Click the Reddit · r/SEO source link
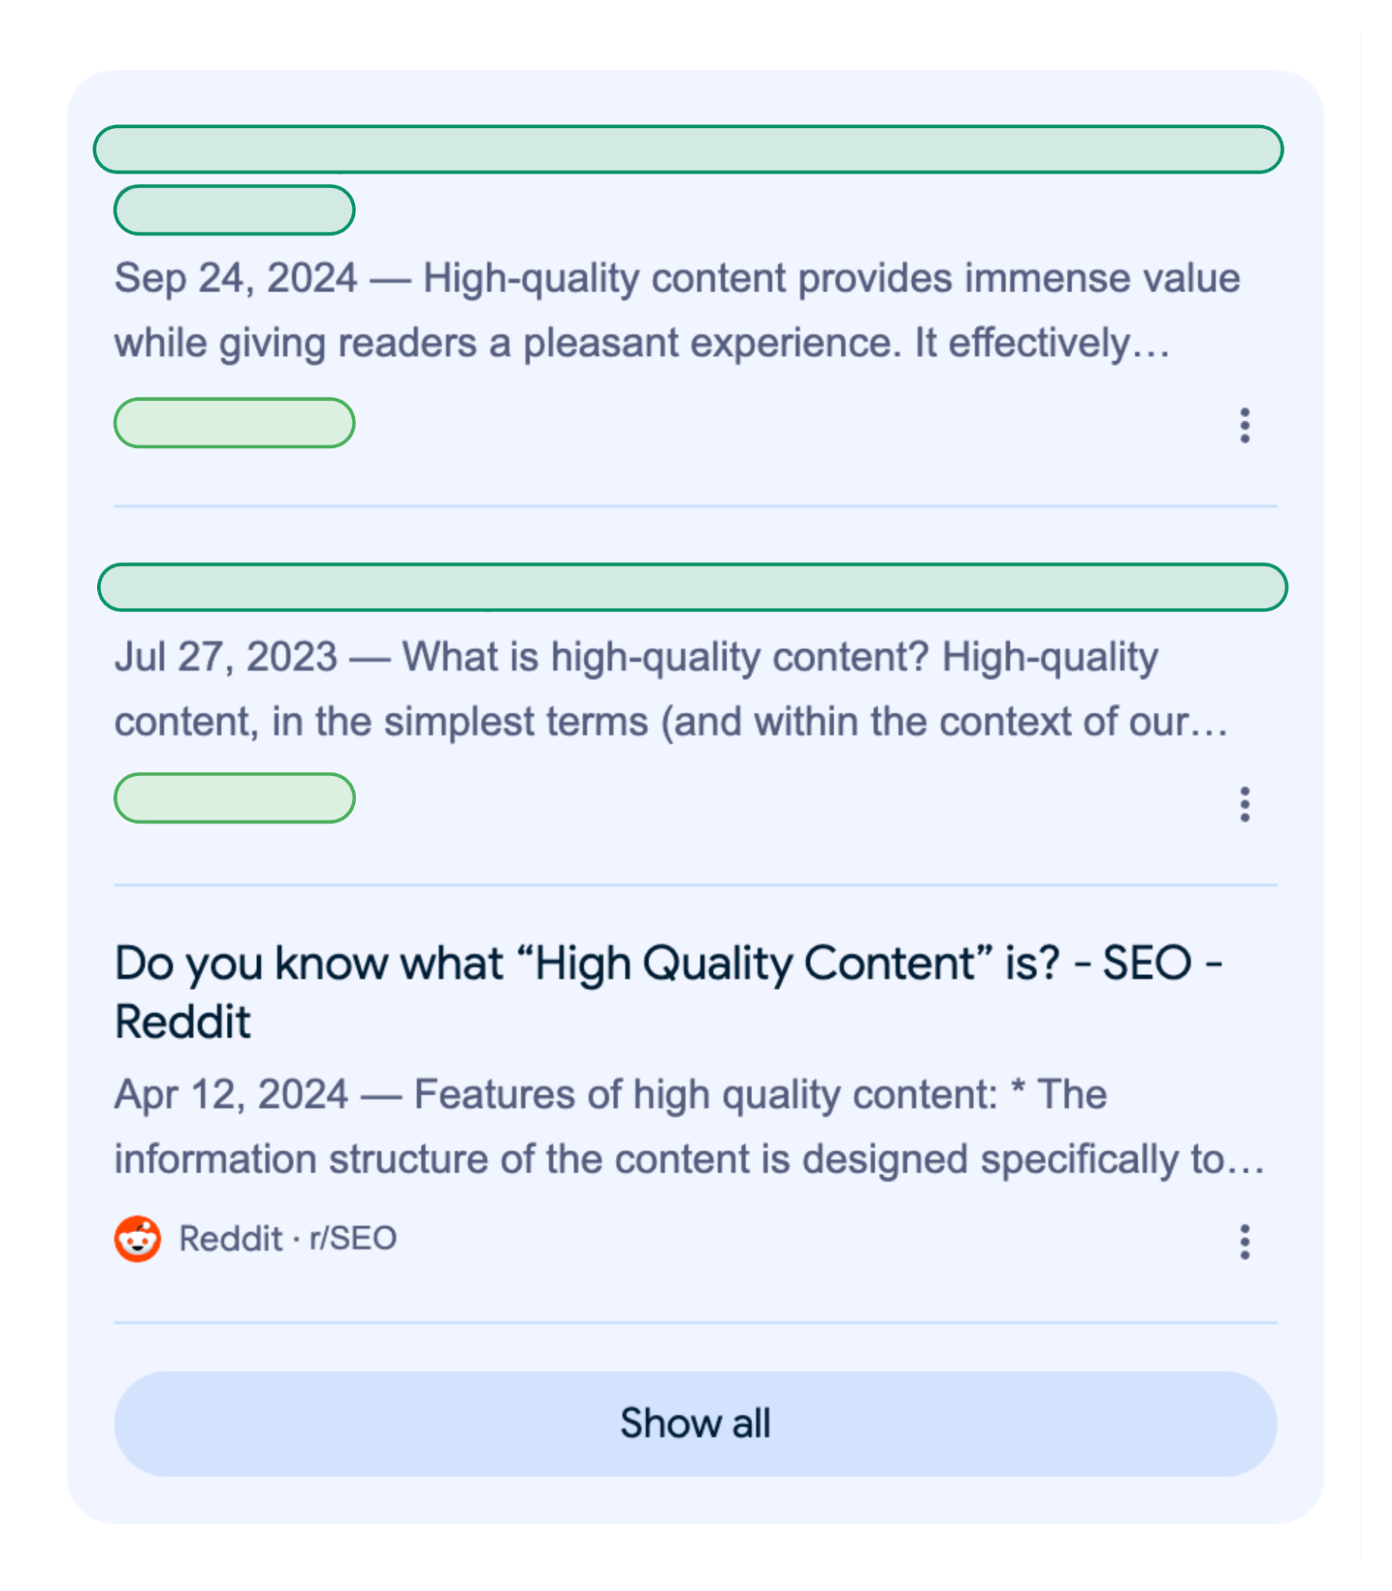Screen dimensions: 1392x1591 288,1238
